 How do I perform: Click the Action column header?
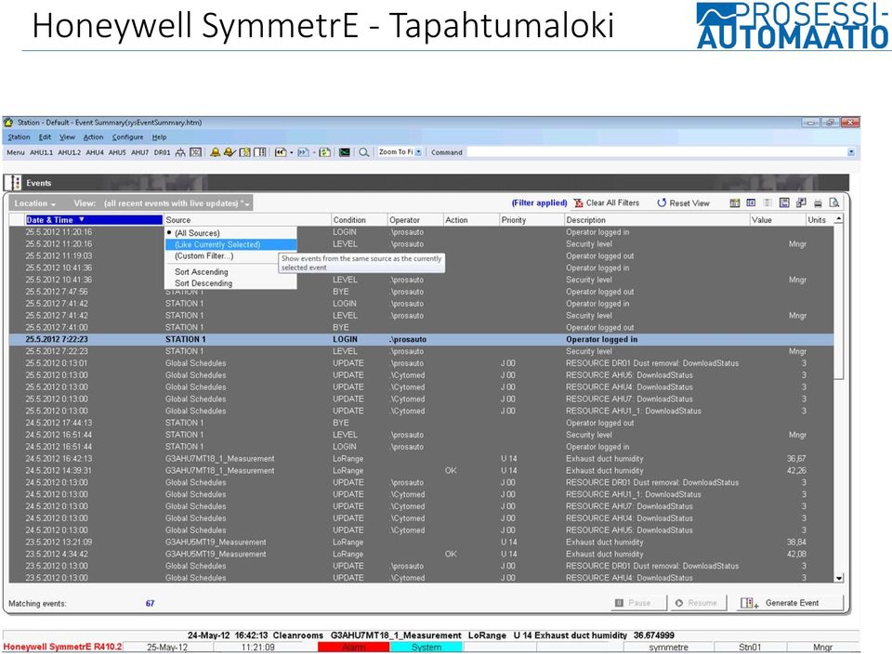click(470, 220)
